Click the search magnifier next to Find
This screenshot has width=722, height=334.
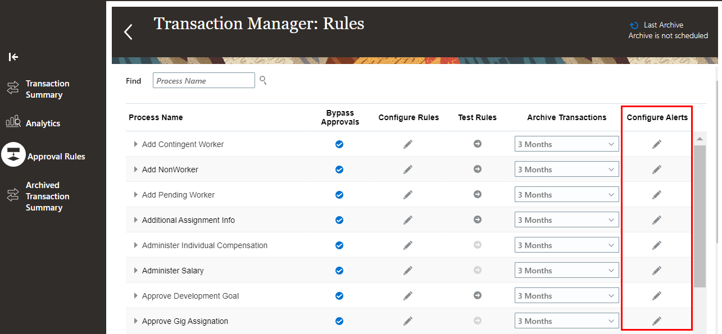pos(262,80)
